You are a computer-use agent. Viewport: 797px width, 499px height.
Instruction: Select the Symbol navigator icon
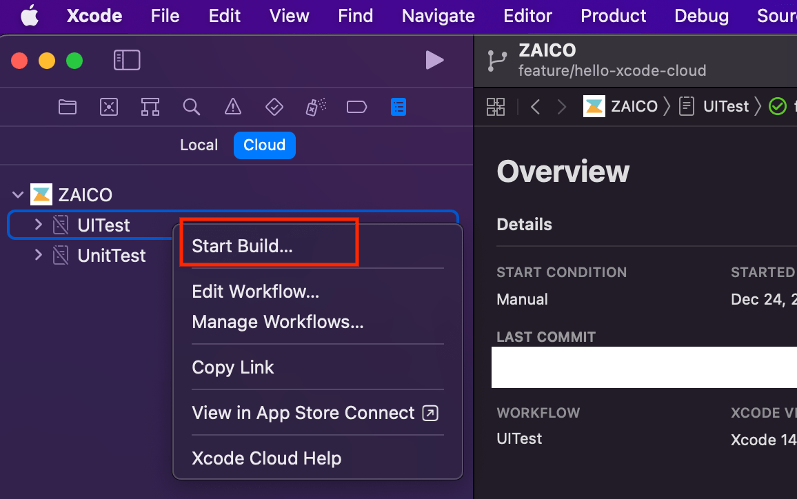[150, 107]
